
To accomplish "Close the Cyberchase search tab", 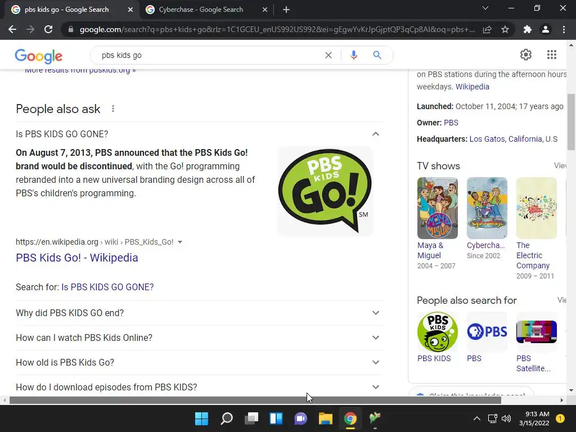I will [265, 10].
